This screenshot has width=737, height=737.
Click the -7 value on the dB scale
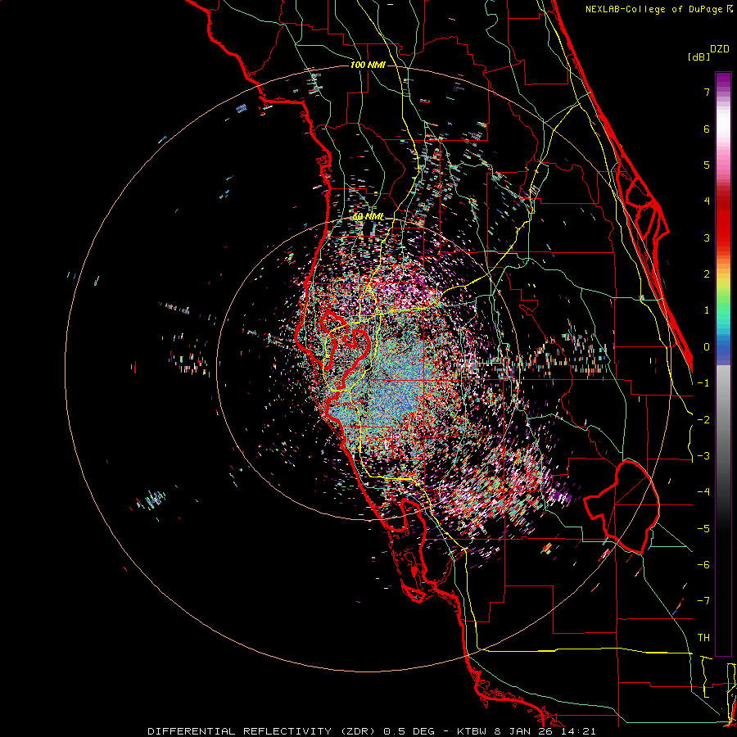703,601
